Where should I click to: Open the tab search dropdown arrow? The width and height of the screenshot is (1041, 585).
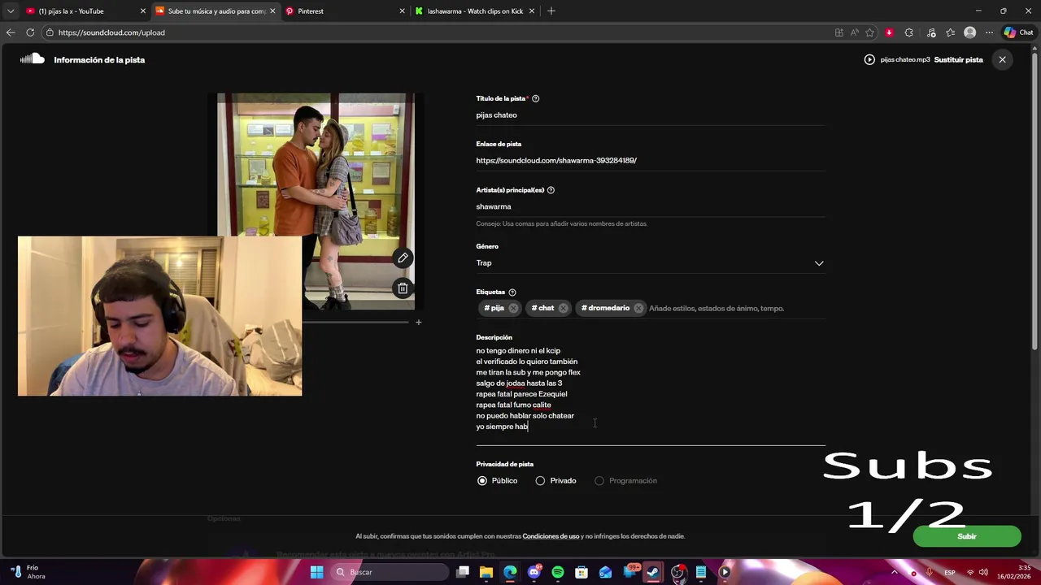(x=11, y=11)
